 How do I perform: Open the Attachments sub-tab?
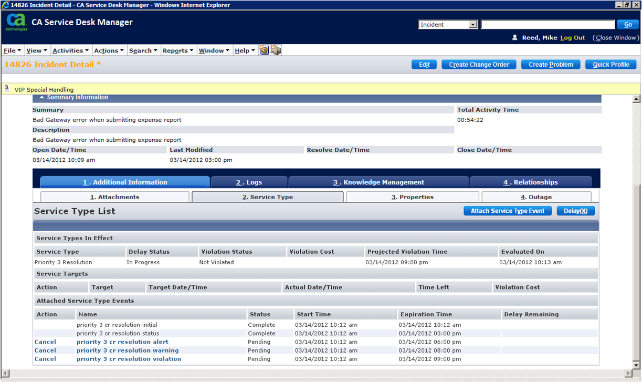pos(114,197)
